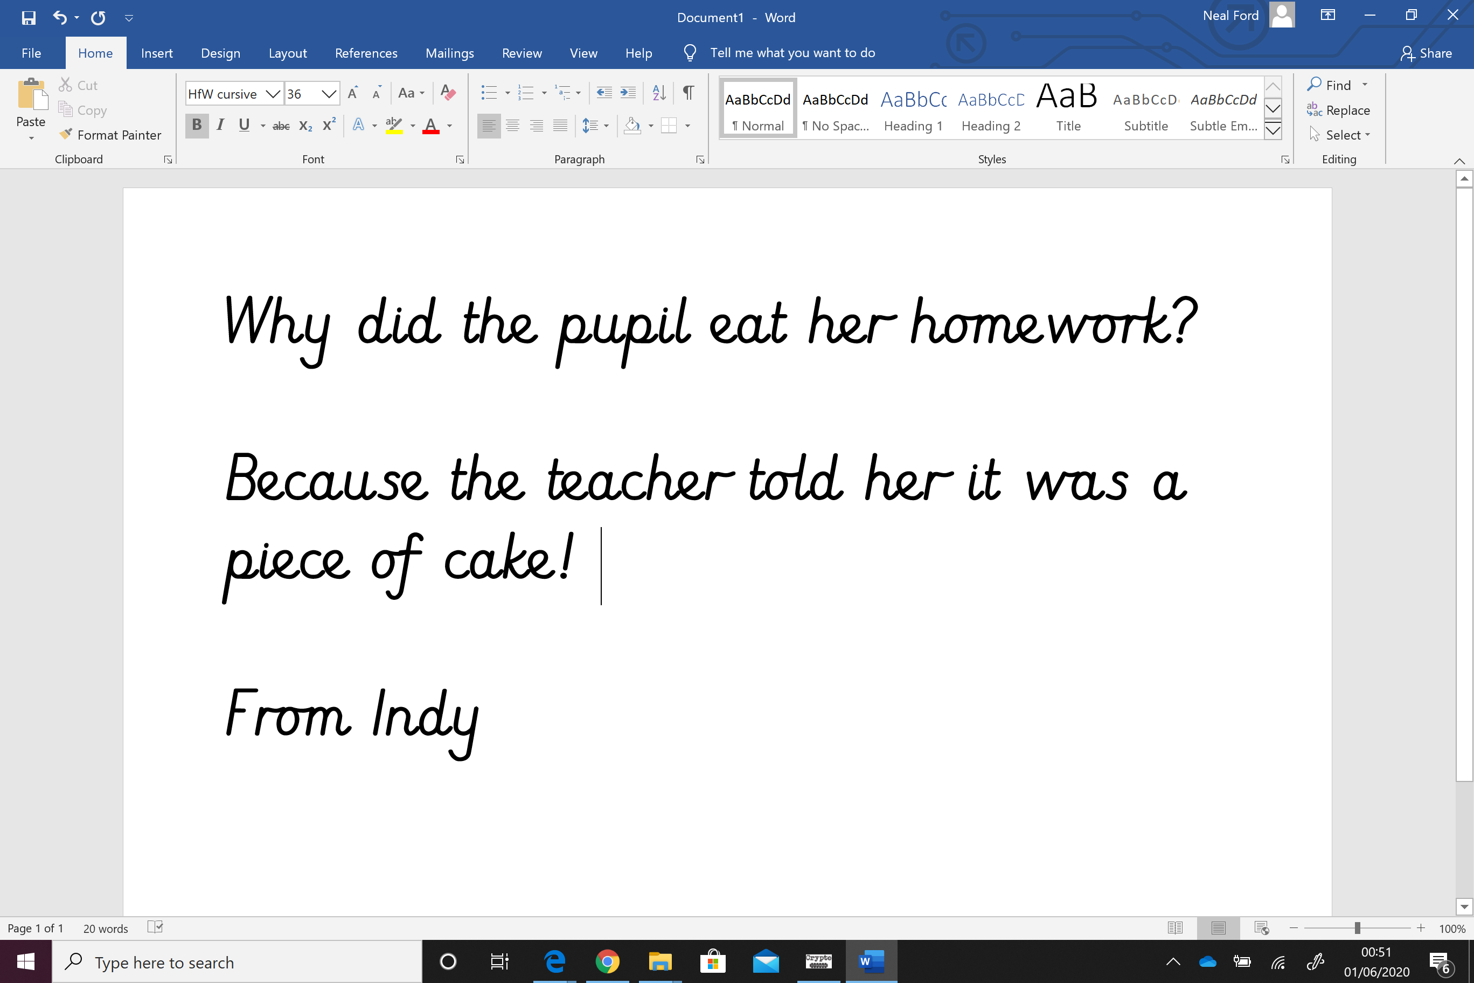Click the Format Painter brush icon
1474x983 pixels.
[65, 134]
